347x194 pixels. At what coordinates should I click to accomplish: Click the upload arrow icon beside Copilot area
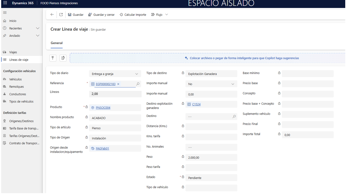(x=53, y=58)
